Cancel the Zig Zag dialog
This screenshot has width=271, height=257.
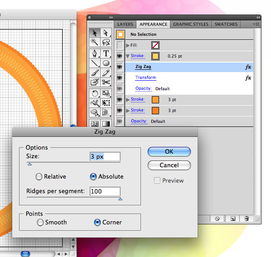169,165
